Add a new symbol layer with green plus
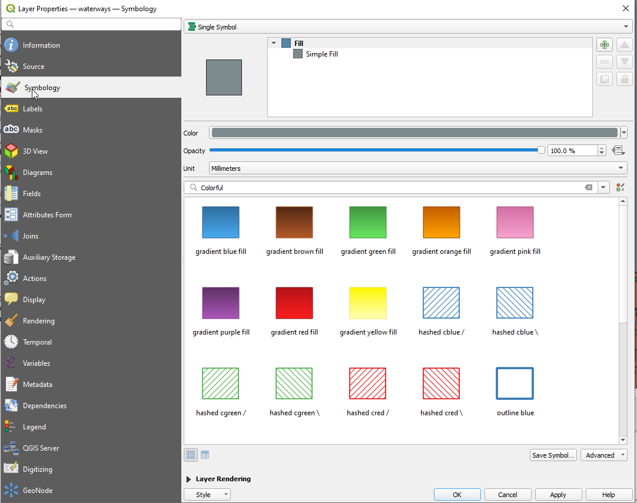 (604, 44)
